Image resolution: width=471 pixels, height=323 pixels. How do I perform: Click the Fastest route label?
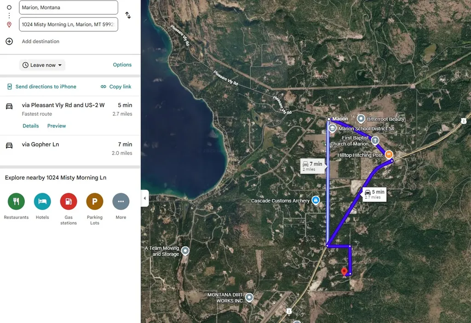tap(37, 114)
